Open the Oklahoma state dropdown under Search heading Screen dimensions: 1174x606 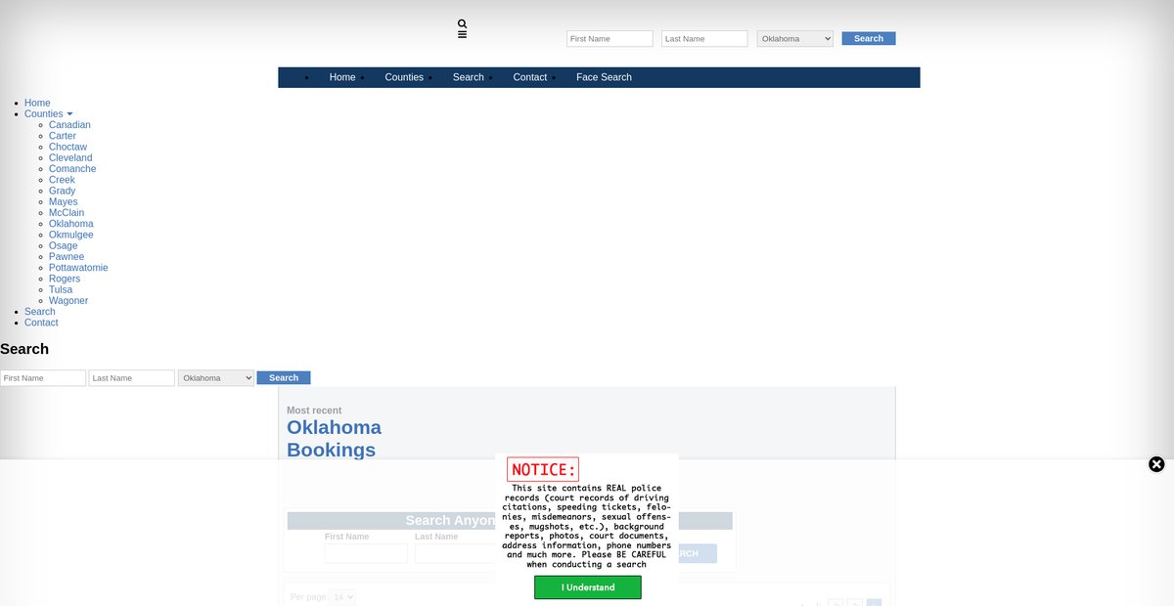pyautogui.click(x=215, y=378)
